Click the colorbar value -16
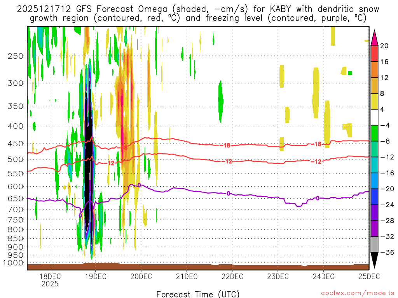 click(387, 173)
